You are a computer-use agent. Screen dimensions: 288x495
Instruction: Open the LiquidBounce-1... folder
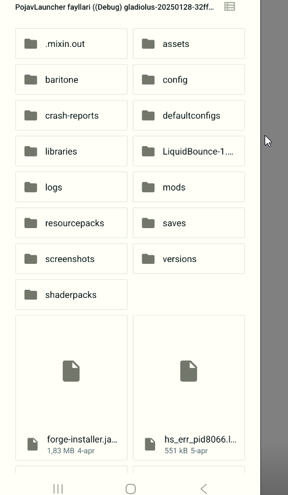[x=189, y=151]
